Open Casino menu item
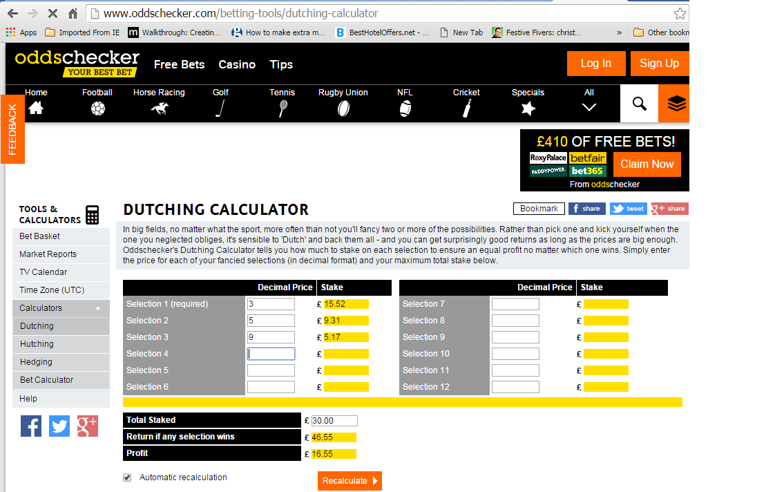784x492 pixels. [x=237, y=64]
